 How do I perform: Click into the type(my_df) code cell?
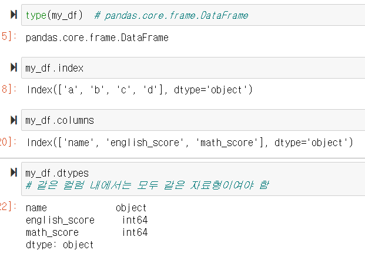193,15
